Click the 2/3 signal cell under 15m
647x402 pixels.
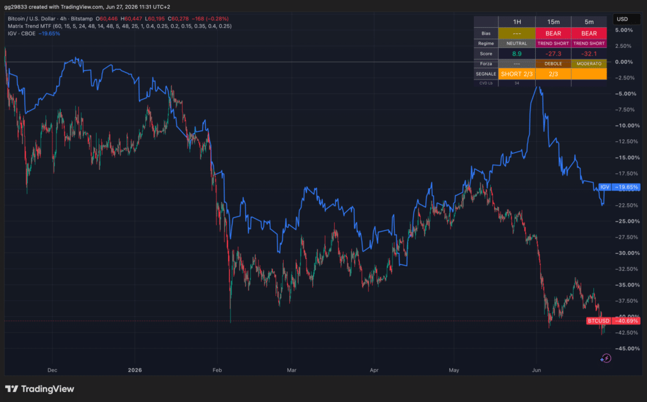click(x=553, y=74)
